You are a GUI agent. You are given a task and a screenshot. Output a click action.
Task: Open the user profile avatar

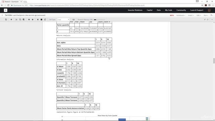click(x=209, y=10)
